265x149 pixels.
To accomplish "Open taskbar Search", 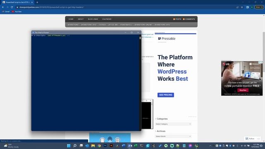I will click(75, 146).
